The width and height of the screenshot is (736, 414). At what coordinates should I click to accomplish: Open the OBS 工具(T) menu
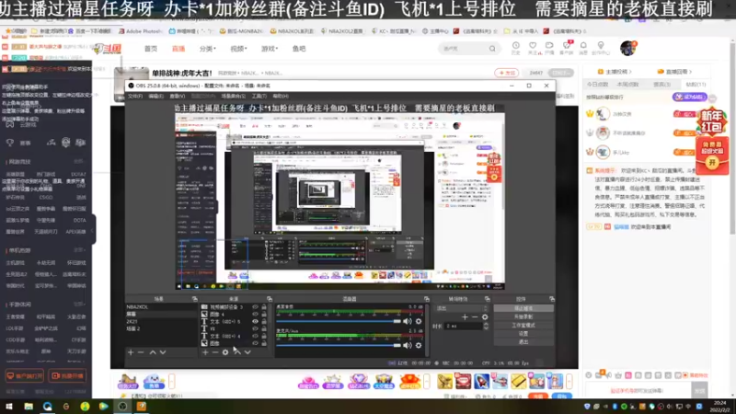(259, 97)
